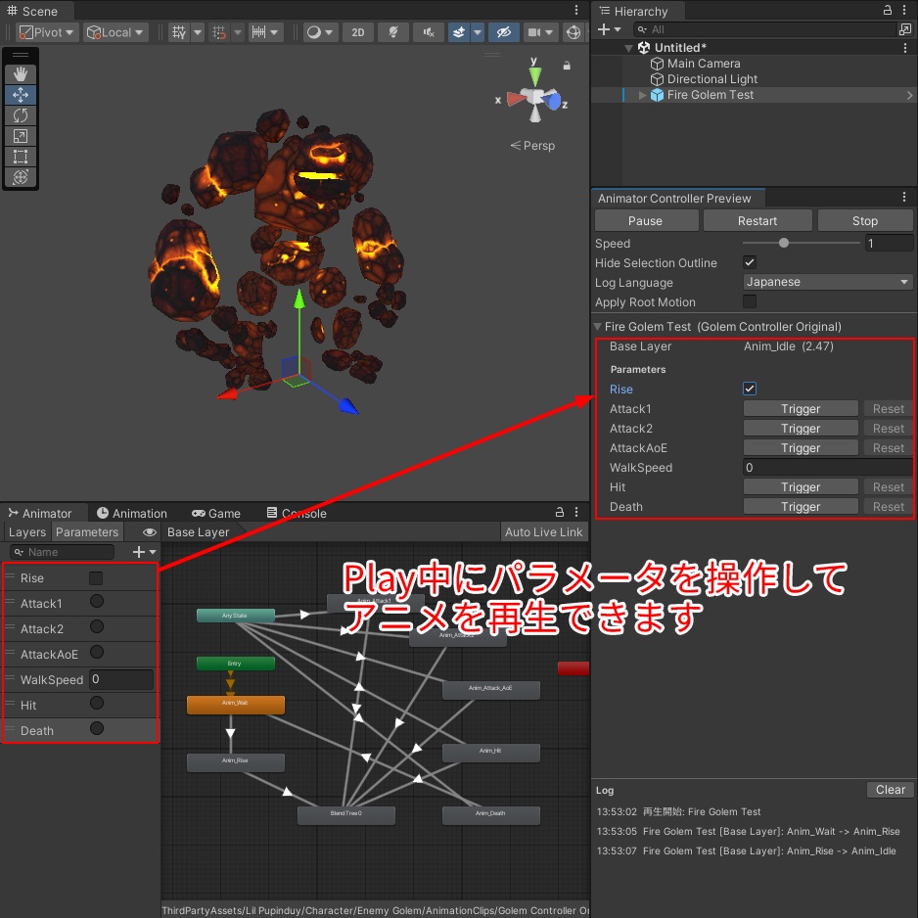Open the Scene panel kebab menu
The width and height of the screenshot is (918, 918).
pos(576,10)
